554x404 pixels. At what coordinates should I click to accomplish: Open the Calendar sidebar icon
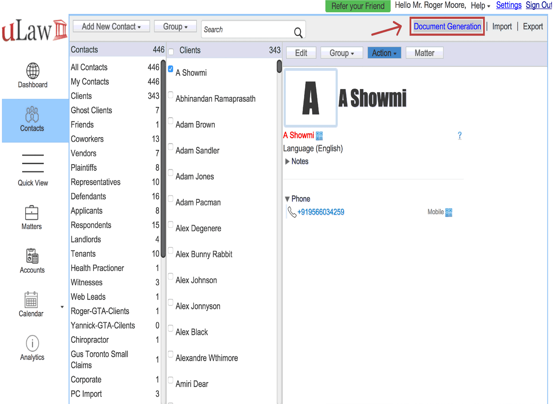pyautogui.click(x=31, y=300)
